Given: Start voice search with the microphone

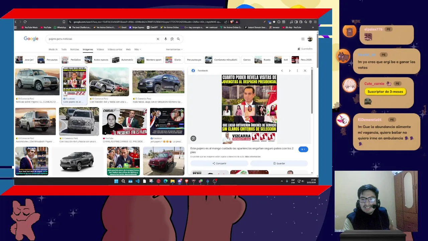Looking at the screenshot, I should [166, 39].
